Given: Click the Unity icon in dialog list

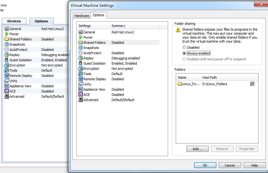Looking at the screenshot, I should (80, 84).
